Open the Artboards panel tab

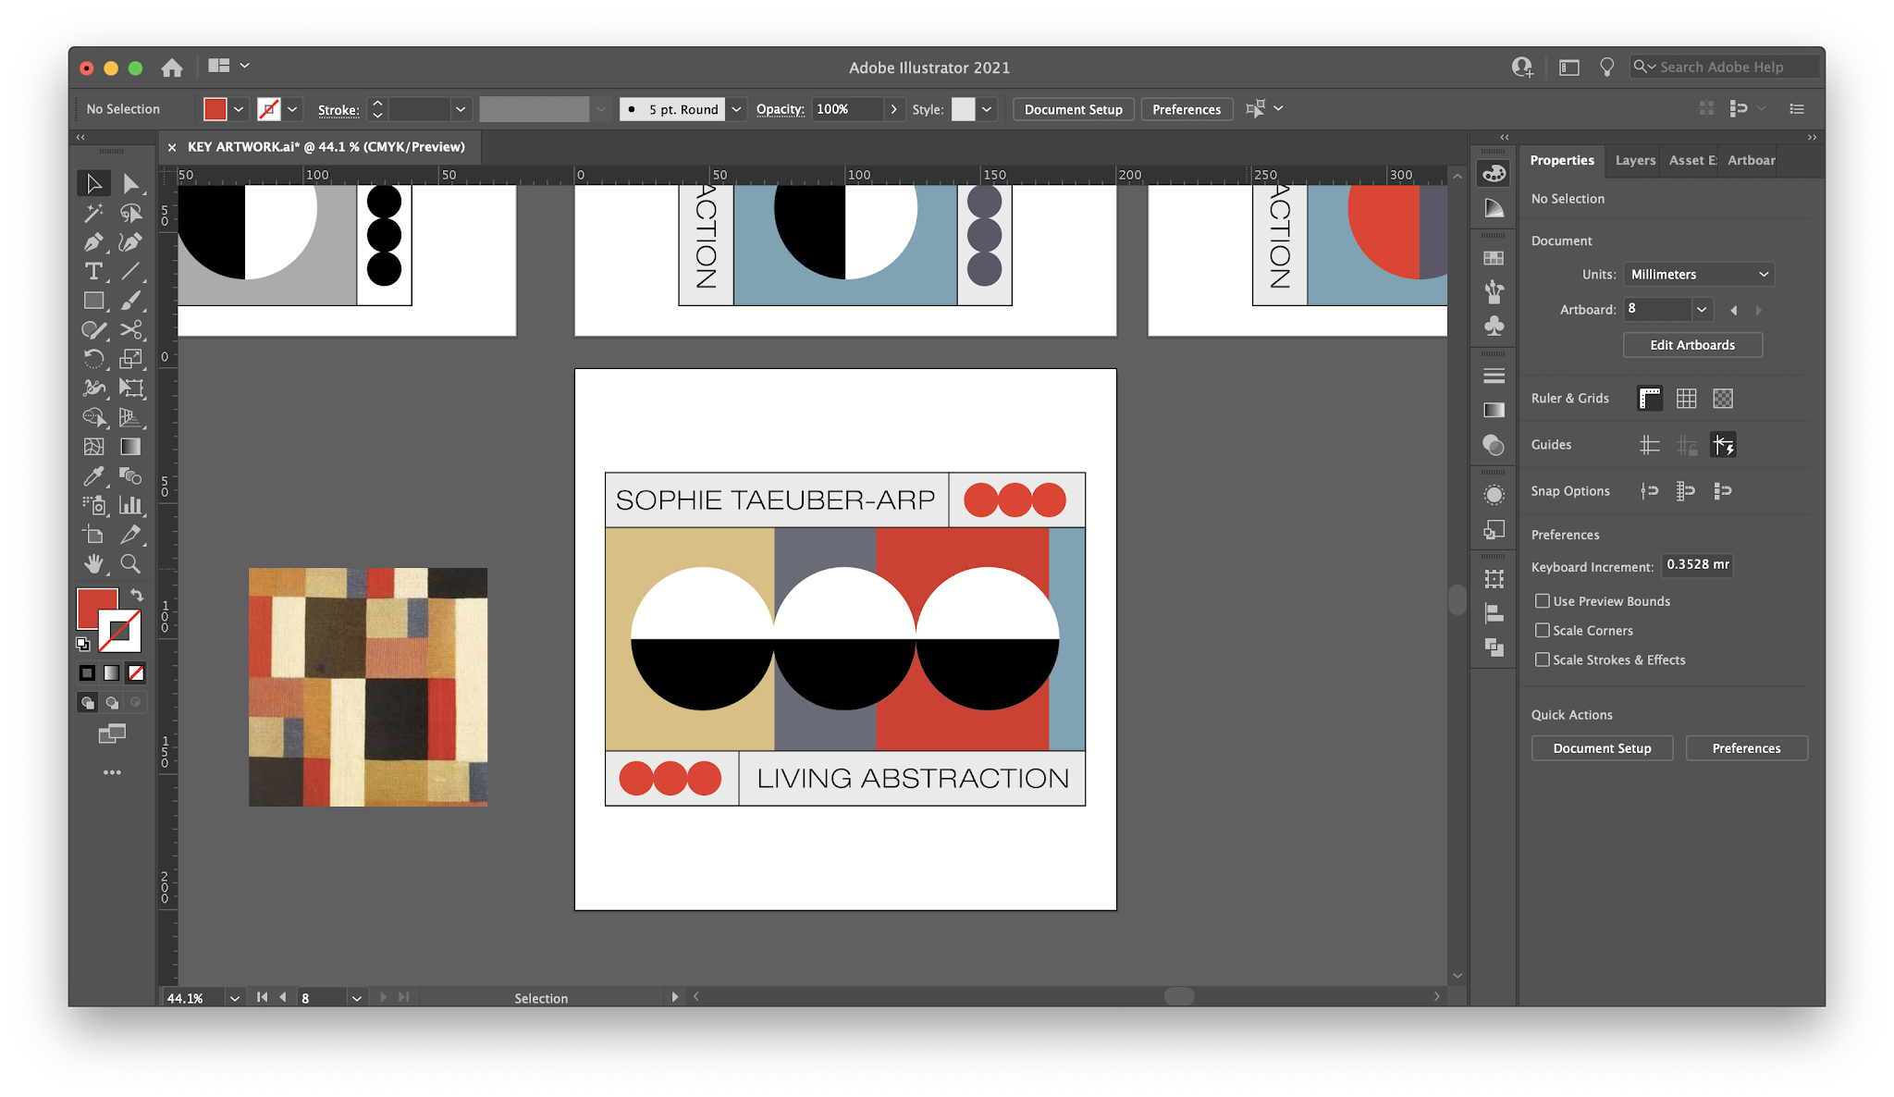pyautogui.click(x=1751, y=160)
